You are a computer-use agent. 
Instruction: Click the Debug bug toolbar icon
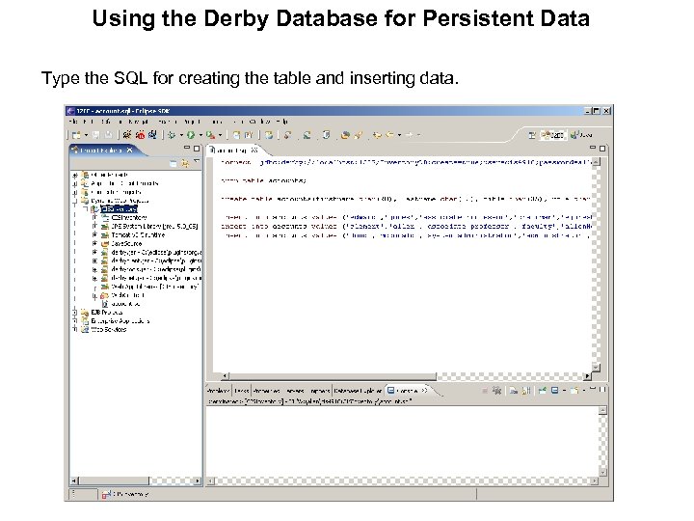[172, 135]
